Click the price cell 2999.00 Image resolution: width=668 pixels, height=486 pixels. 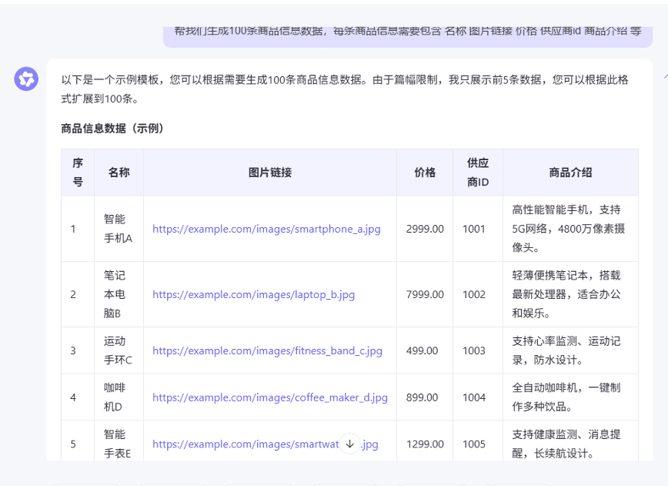tap(425, 229)
